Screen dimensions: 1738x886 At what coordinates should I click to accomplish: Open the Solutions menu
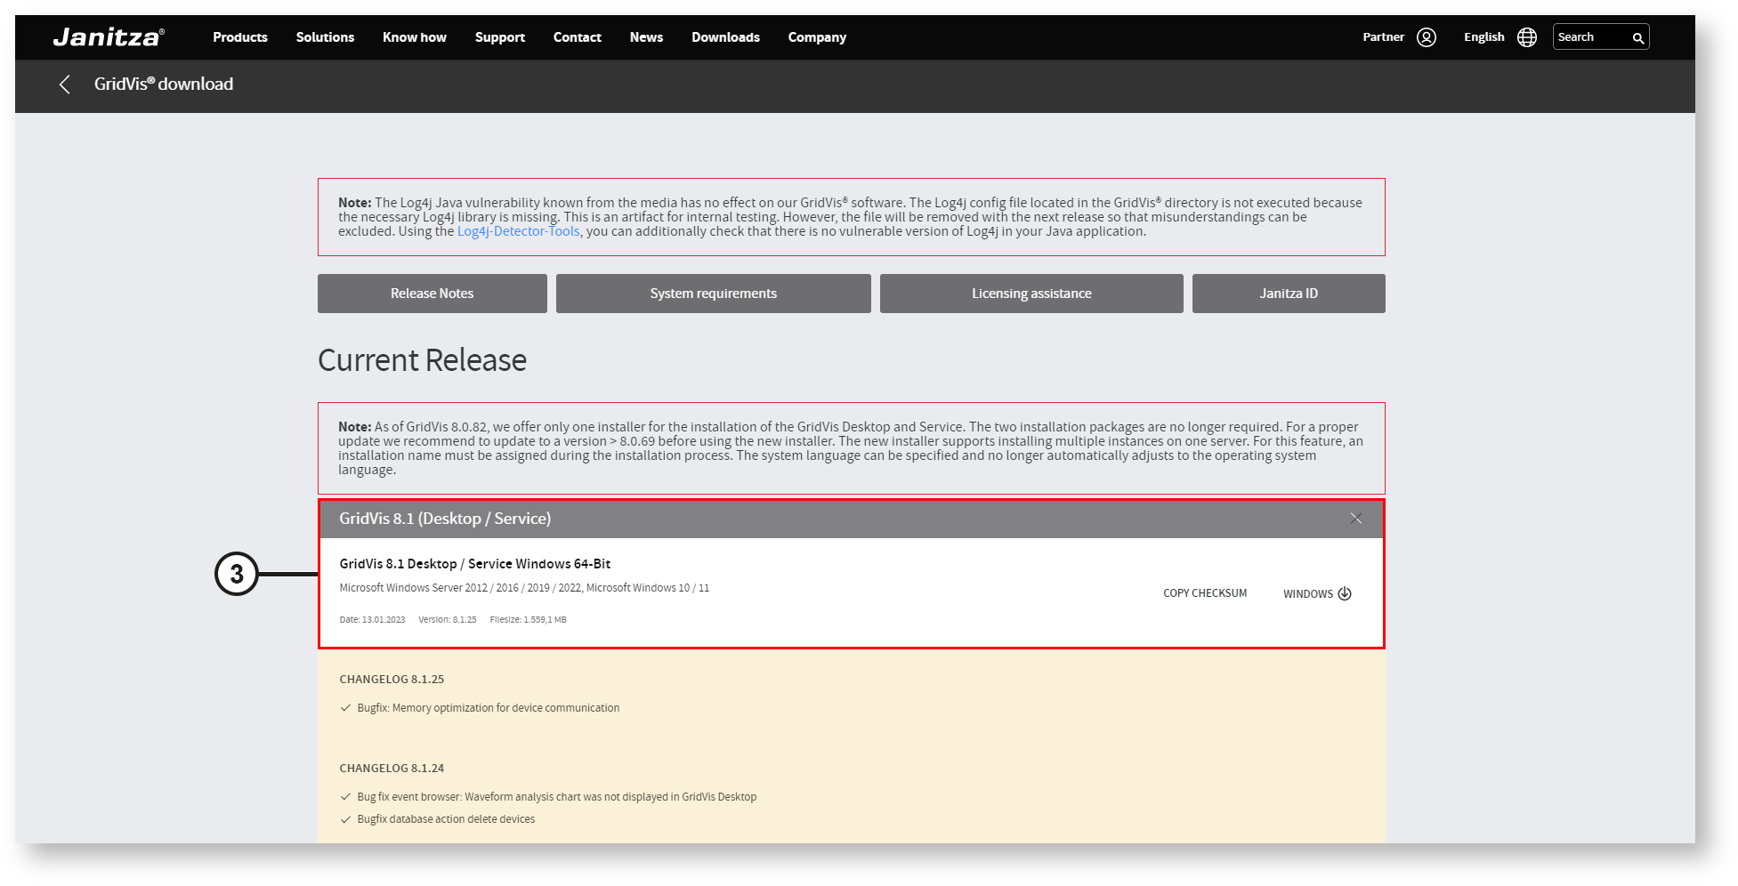(x=325, y=37)
